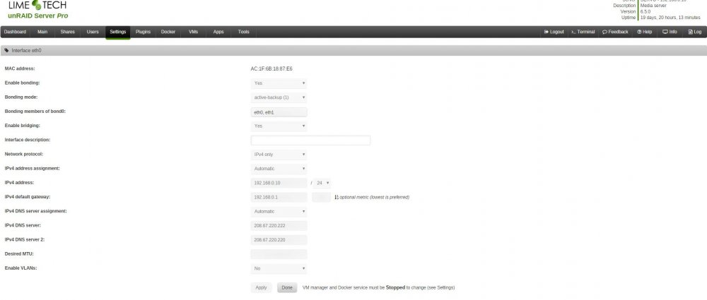Click the Done button

coord(287,287)
